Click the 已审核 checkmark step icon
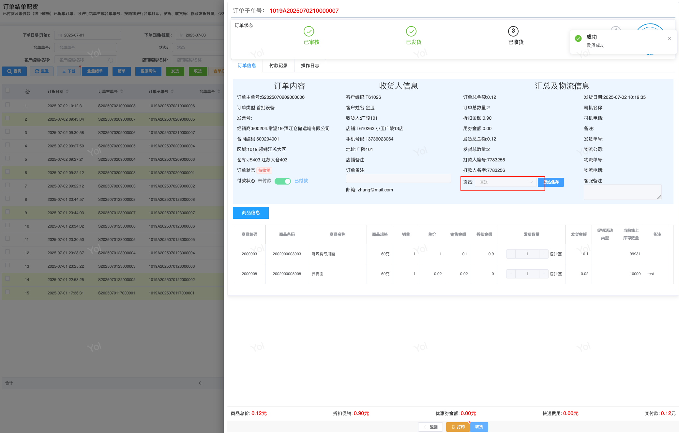Viewport: 679px width, 433px height. point(309,31)
